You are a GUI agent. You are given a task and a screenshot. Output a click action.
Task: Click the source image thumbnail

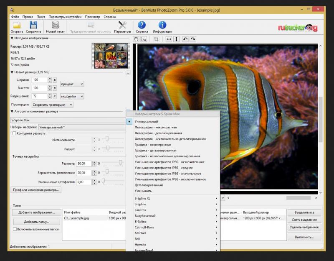(111, 56)
